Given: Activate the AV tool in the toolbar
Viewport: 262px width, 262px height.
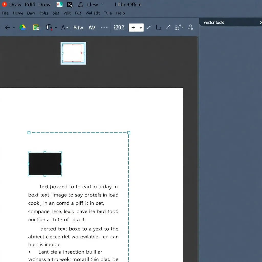Looking at the screenshot, I should point(92,27).
